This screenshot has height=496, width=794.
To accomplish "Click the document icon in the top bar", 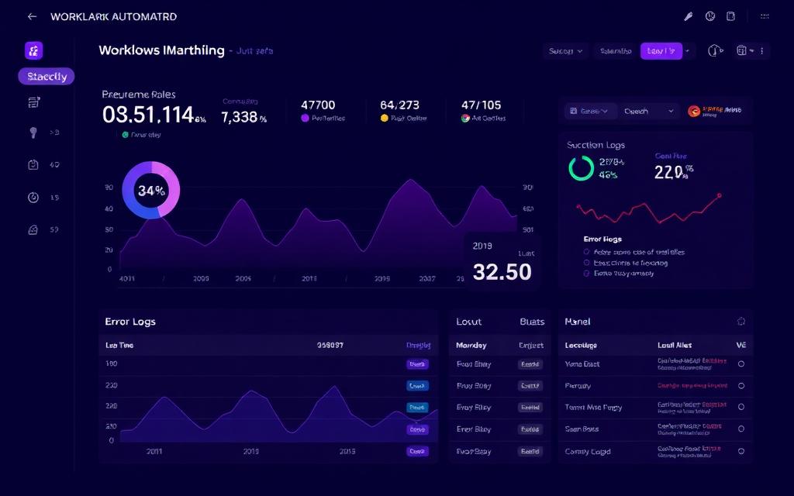I will pyautogui.click(x=730, y=16).
